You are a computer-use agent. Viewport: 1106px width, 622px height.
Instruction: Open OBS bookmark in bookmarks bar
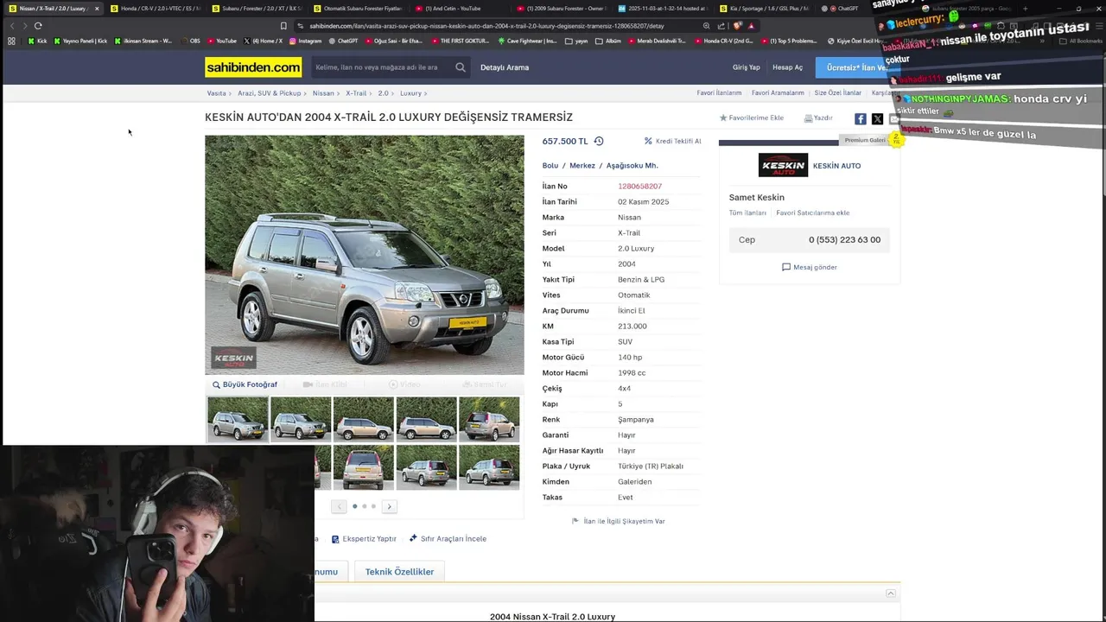(x=190, y=41)
